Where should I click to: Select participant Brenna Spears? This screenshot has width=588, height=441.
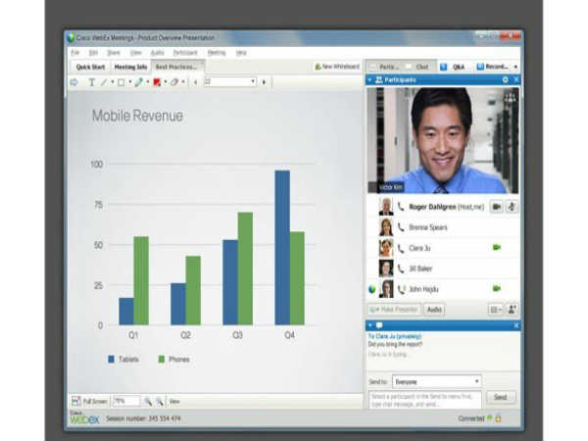click(x=443, y=227)
